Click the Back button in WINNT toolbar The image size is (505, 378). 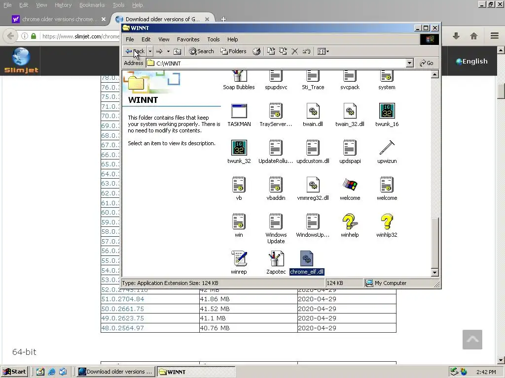tap(135, 51)
